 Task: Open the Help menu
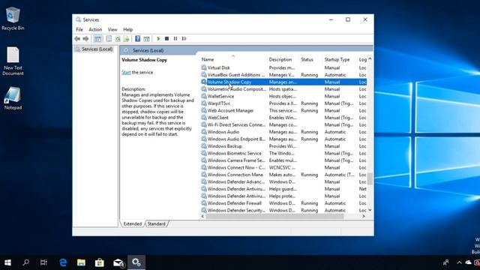pos(128,29)
